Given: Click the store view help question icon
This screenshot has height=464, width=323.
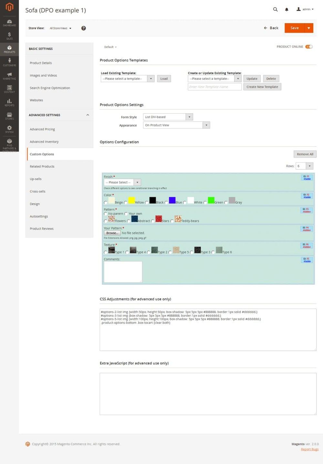Looking at the screenshot, I should (83, 28).
